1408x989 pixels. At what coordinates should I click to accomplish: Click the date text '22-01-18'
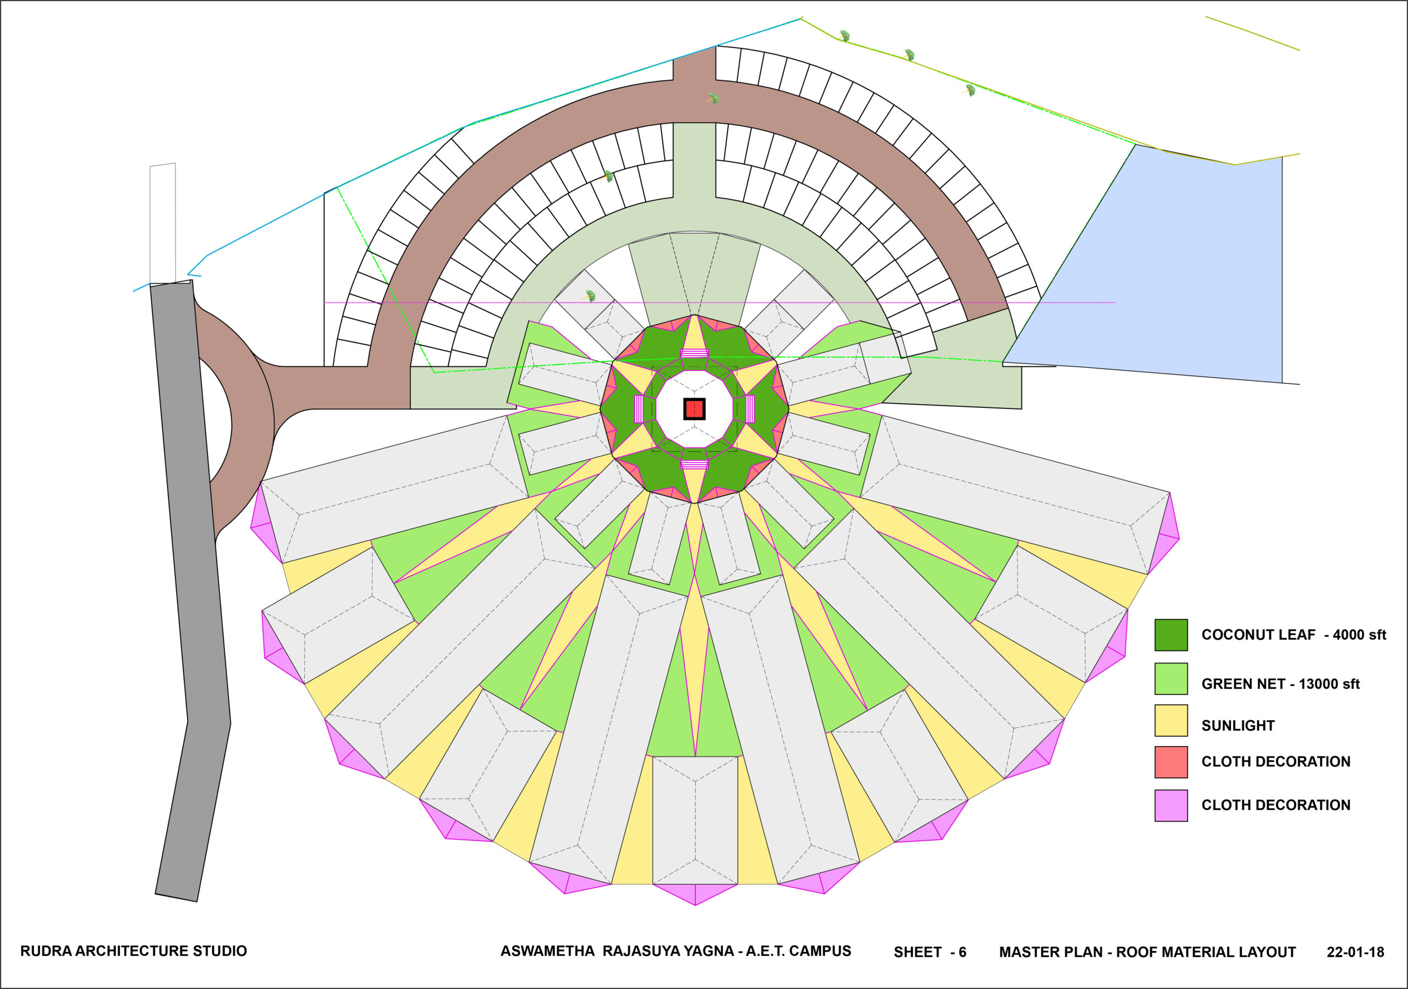coord(1355,952)
